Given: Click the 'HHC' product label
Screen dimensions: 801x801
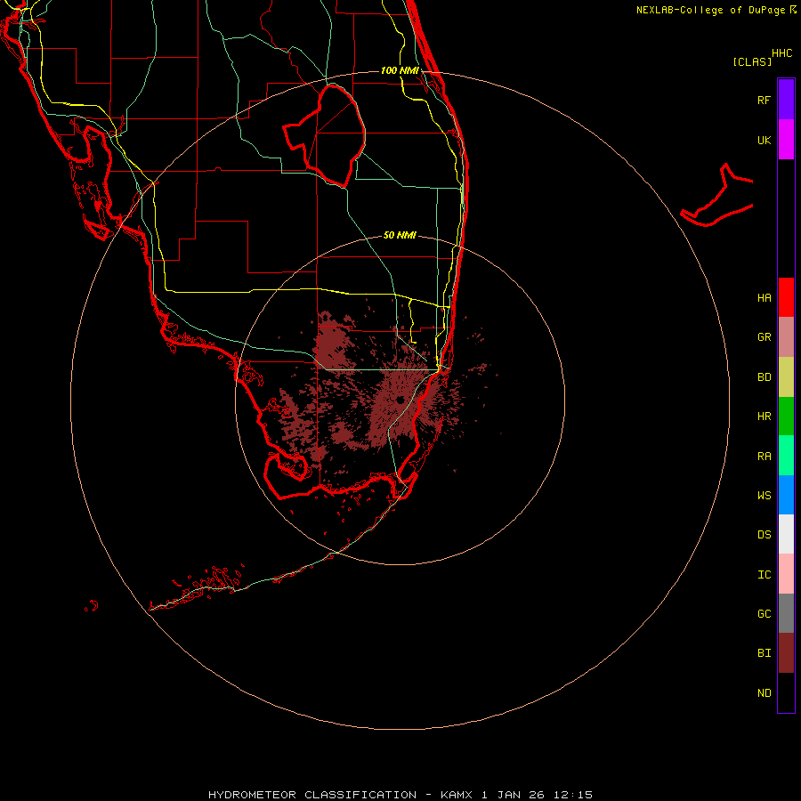Looking at the screenshot, I should 781,53.
